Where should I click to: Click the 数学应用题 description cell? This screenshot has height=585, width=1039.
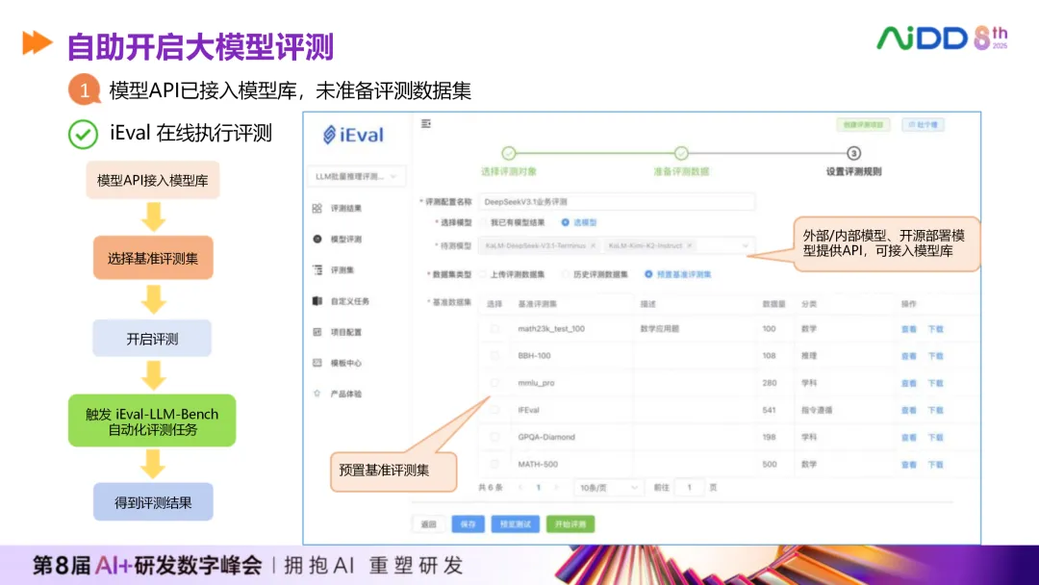659,329
